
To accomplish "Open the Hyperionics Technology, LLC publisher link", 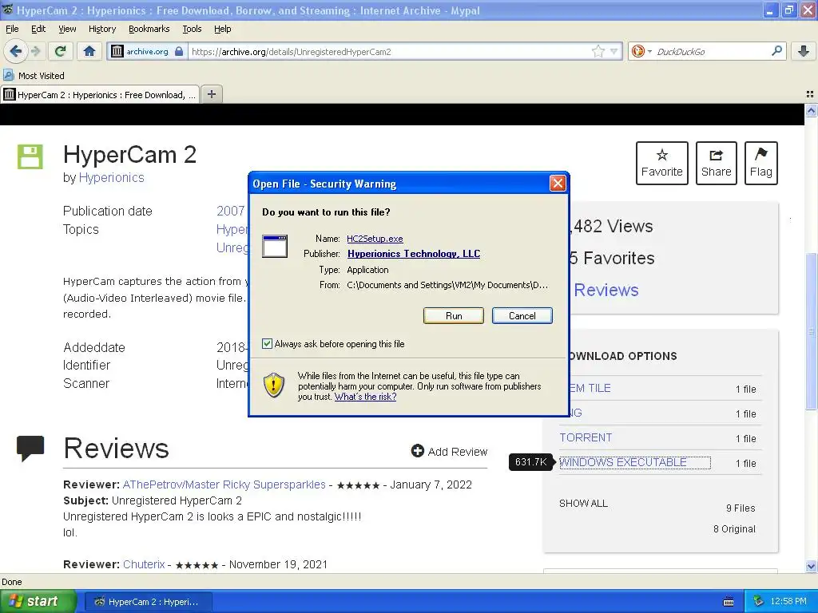I will coord(414,253).
